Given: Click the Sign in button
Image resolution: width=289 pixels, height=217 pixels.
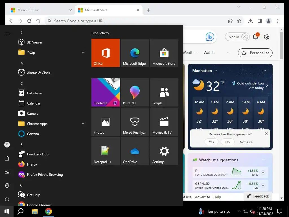Looking at the screenshot, I should click(x=237, y=37).
